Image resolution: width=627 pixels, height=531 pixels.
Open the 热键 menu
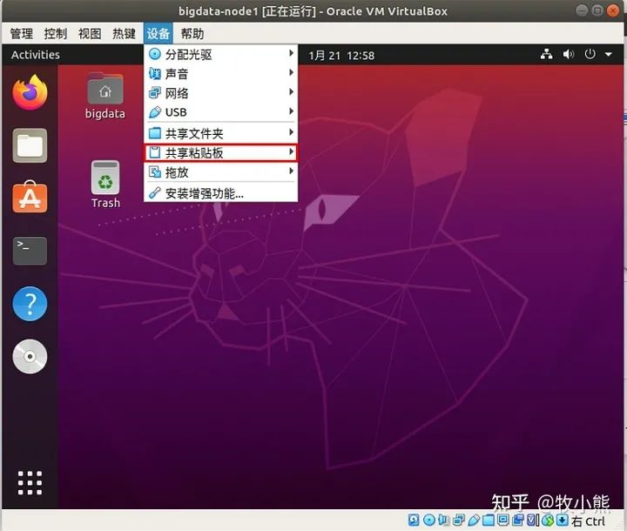pyautogui.click(x=124, y=34)
